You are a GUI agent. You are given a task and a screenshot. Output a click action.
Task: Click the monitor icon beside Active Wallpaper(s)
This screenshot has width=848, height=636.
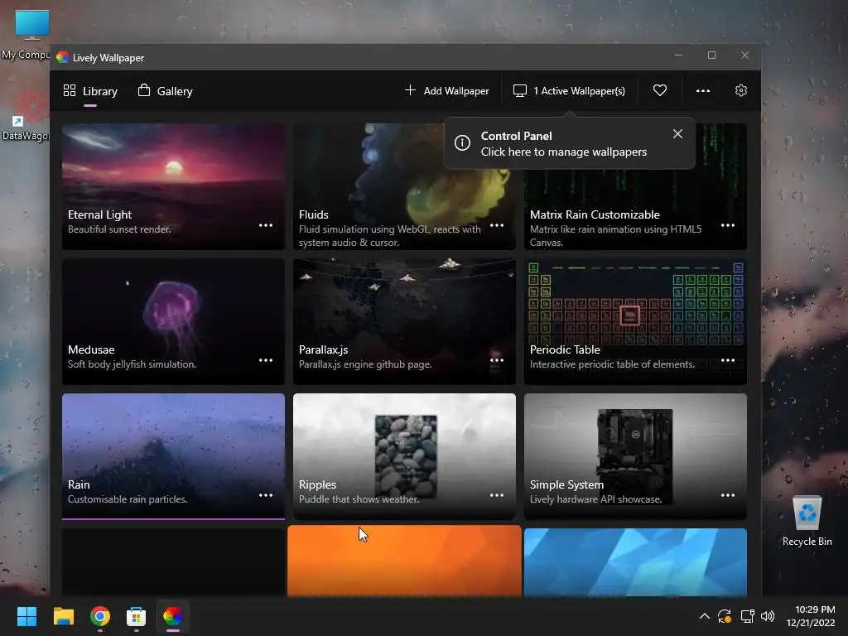pos(520,90)
